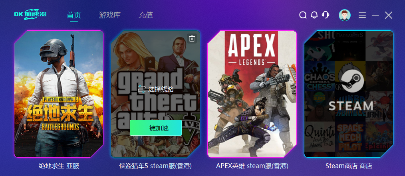Open the user profile avatar
The height and width of the screenshot is (176, 405).
point(344,15)
